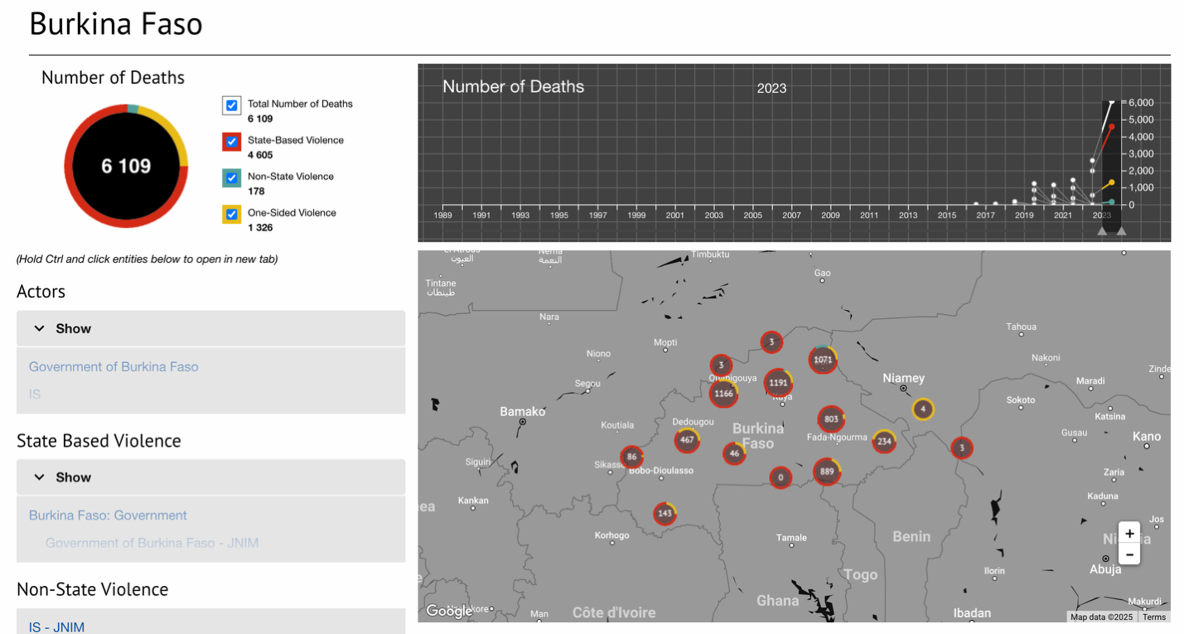This screenshot has height=634, width=1184.
Task: Open the Burkina Faso: Government link
Action: click(x=108, y=515)
